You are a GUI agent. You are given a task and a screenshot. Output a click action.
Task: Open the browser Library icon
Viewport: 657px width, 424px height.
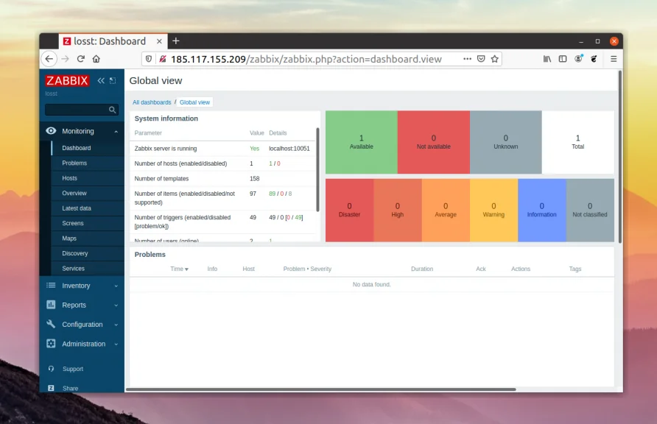click(547, 59)
